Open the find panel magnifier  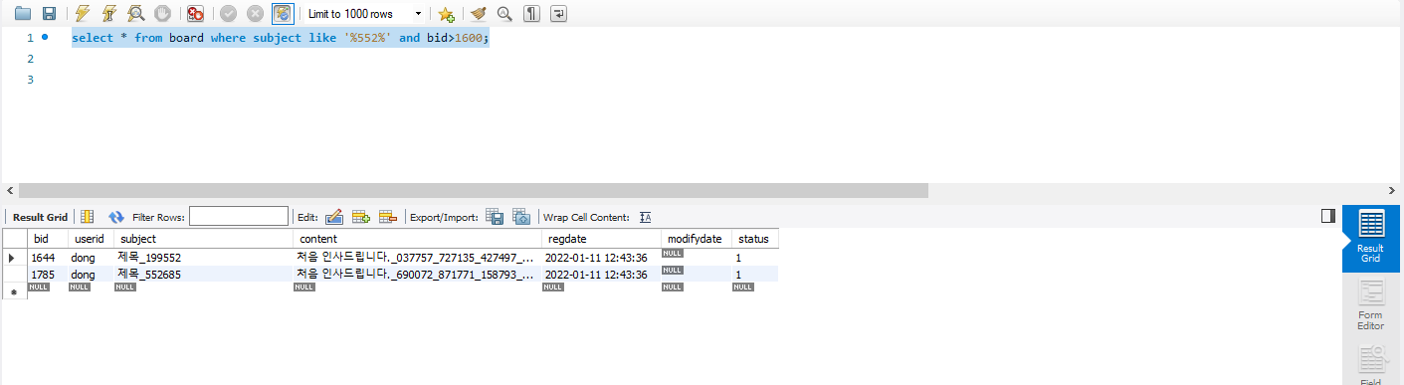[x=504, y=14]
